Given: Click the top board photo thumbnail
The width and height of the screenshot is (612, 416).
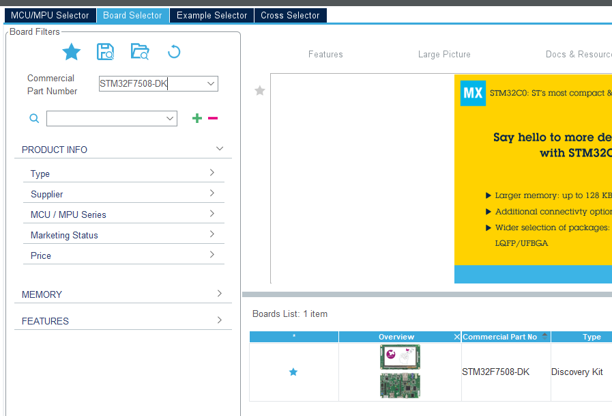Looking at the screenshot, I should tap(400, 357).
